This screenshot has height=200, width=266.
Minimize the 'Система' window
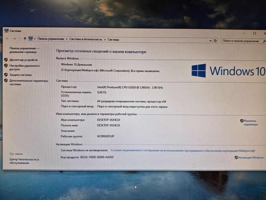pyautogui.click(x=244, y=33)
